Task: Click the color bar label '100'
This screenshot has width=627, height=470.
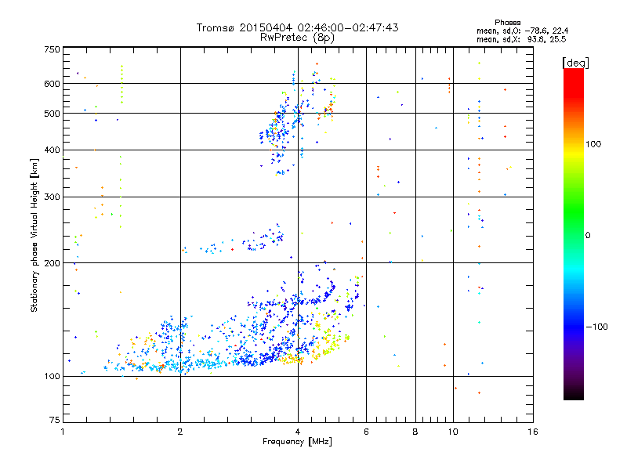Action: pos(593,144)
